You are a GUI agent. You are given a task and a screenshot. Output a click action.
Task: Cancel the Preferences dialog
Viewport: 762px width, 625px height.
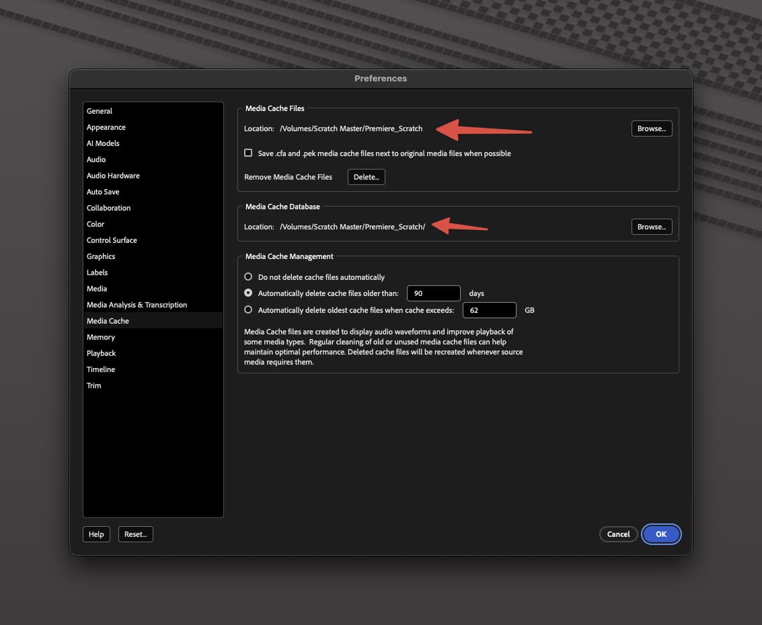618,534
